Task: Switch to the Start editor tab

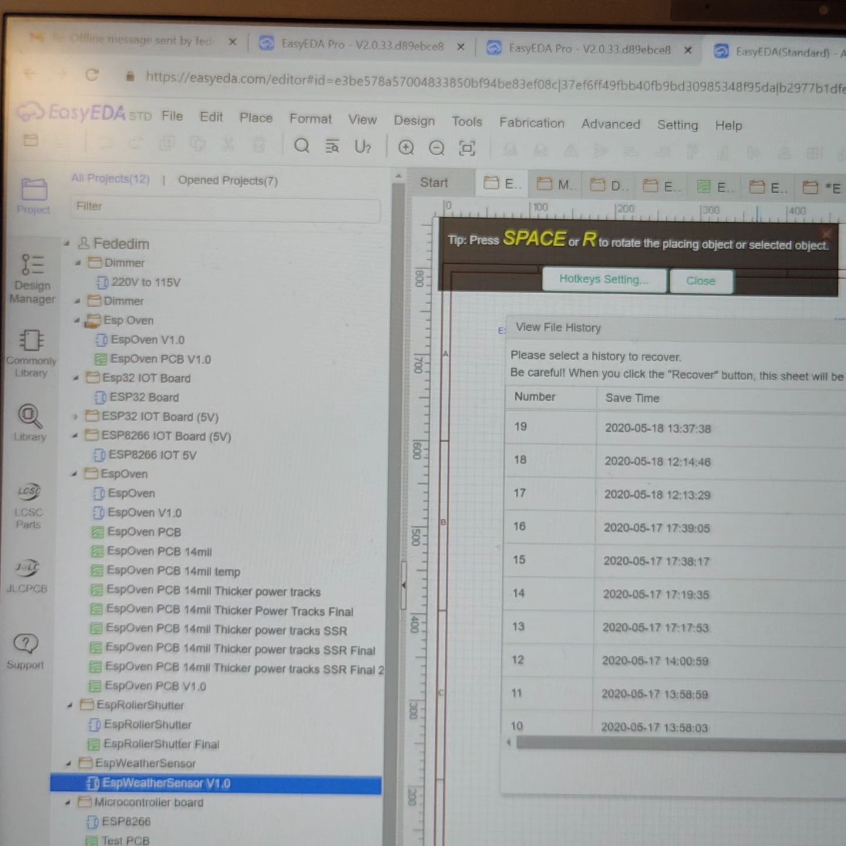Action: click(434, 183)
